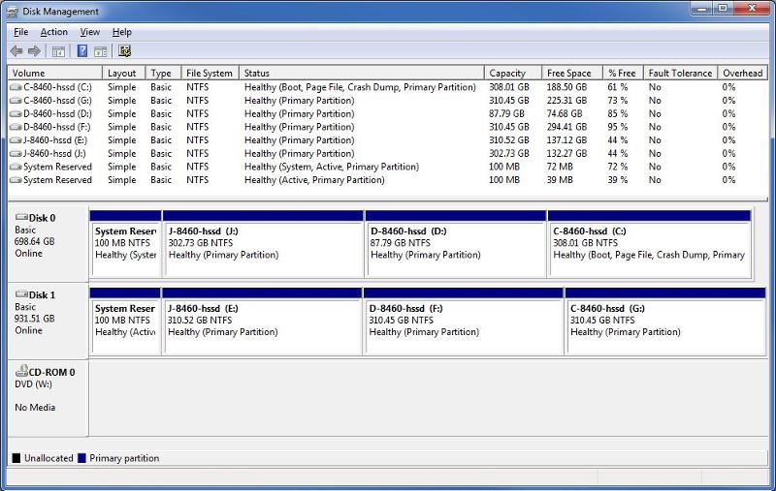Sort list by the Volume column header

click(x=55, y=73)
